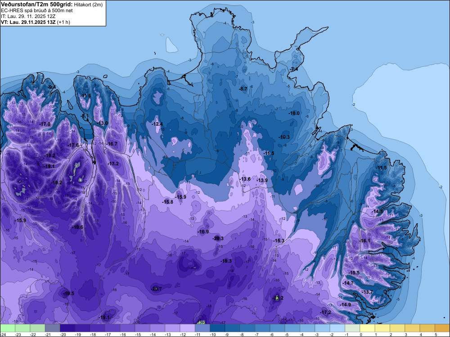This screenshot has height=337, width=450.
Task: Click the legend color swatch labeled -7
Action: click(x=262, y=328)
